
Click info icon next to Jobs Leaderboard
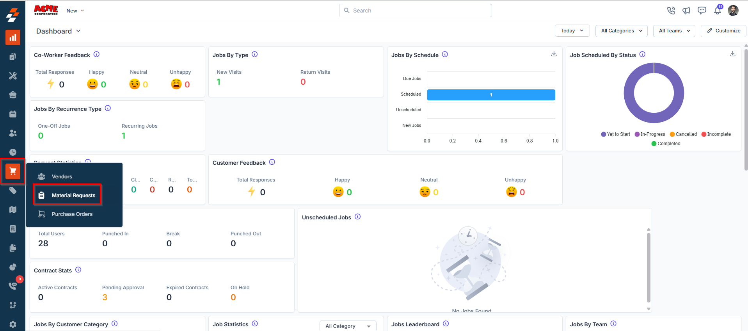click(446, 324)
